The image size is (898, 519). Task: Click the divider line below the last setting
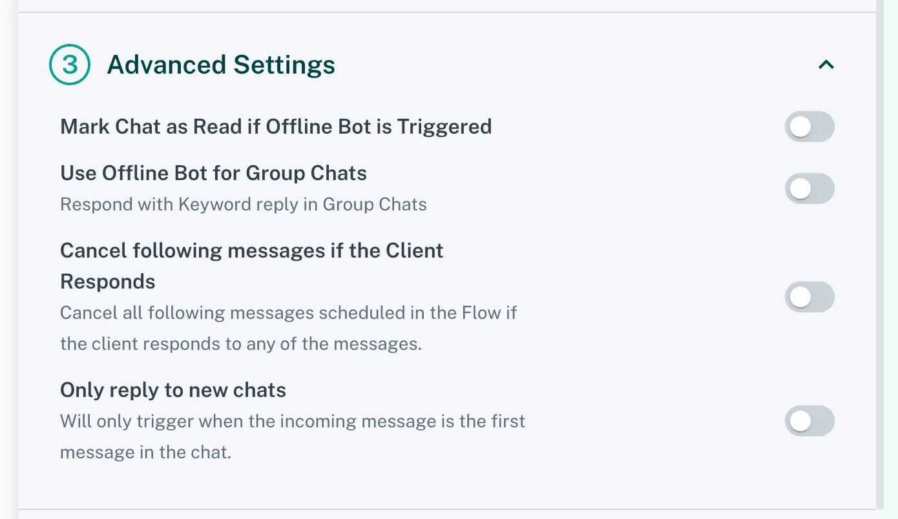tap(446, 509)
